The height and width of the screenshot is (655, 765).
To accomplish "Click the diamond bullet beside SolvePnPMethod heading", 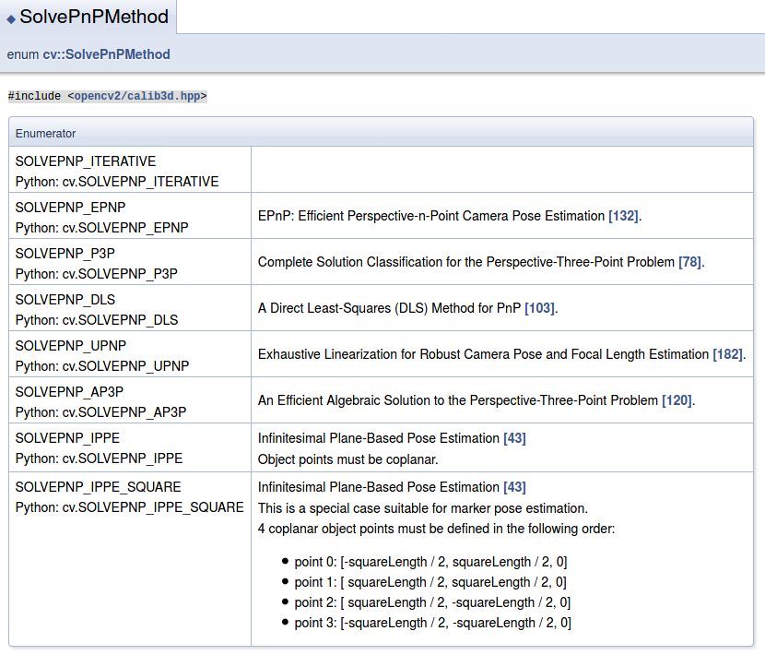I will tap(11, 19).
